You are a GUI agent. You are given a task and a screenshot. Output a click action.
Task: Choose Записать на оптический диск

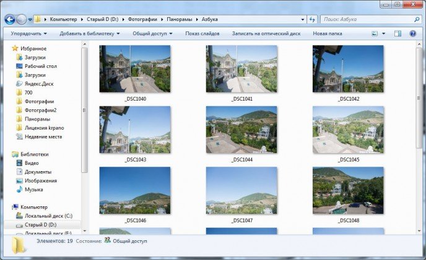266,33
